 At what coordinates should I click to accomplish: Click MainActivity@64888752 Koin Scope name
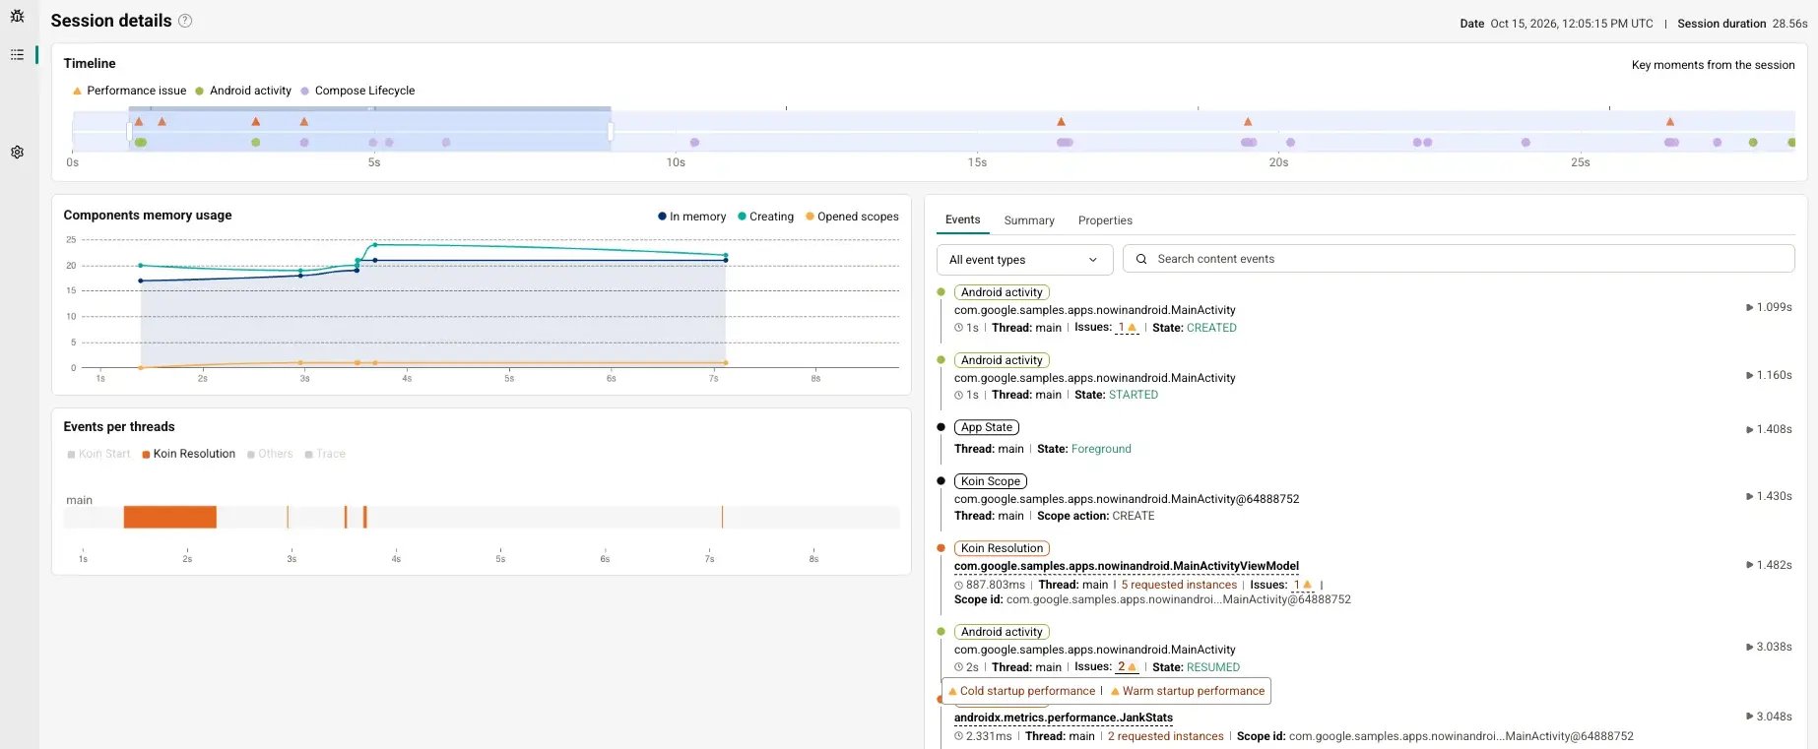pos(1127,499)
